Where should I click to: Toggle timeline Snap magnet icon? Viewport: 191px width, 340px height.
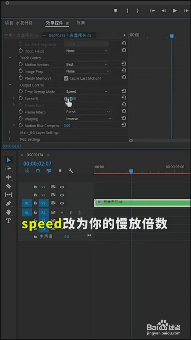click(x=38, y=171)
